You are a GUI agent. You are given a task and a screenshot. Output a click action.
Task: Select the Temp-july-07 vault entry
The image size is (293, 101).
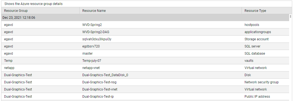145,60
